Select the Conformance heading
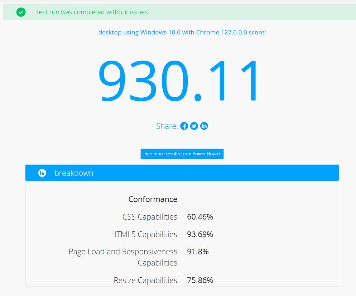 (153, 199)
